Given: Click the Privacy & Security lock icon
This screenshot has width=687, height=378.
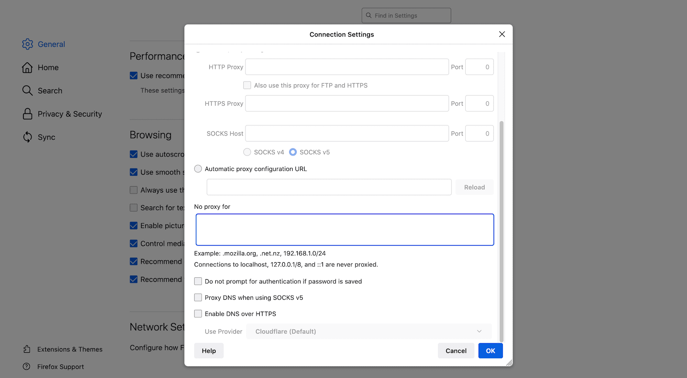Looking at the screenshot, I should click(x=27, y=113).
